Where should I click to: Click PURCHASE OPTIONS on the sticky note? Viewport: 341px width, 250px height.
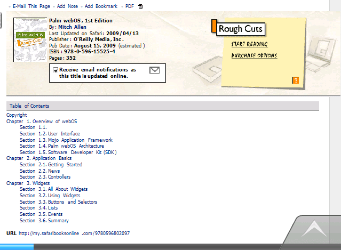[x=254, y=55]
